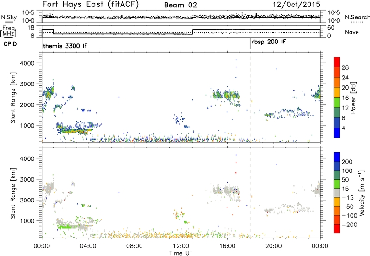Click the "N.Sky" axis label
The width and height of the screenshot is (370, 256).
[x=9, y=17]
